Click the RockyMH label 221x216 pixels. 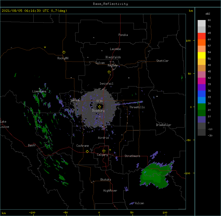pos(63,58)
